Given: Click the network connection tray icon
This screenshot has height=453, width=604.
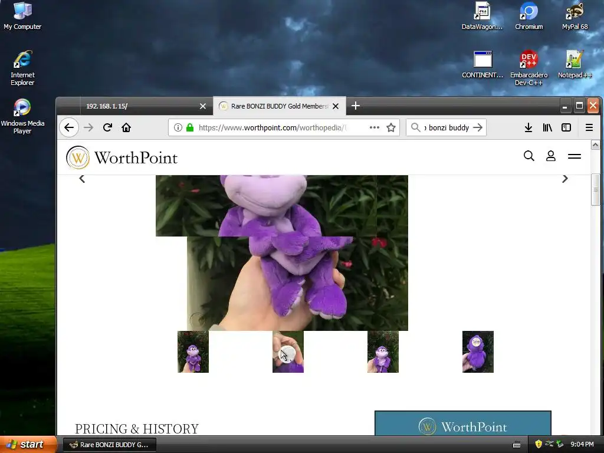Looking at the screenshot, I should [549, 444].
